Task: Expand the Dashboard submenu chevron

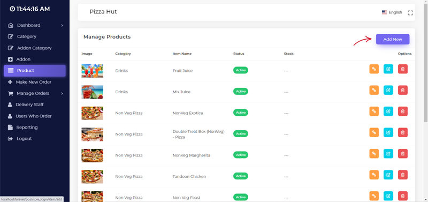Action: 62,25
